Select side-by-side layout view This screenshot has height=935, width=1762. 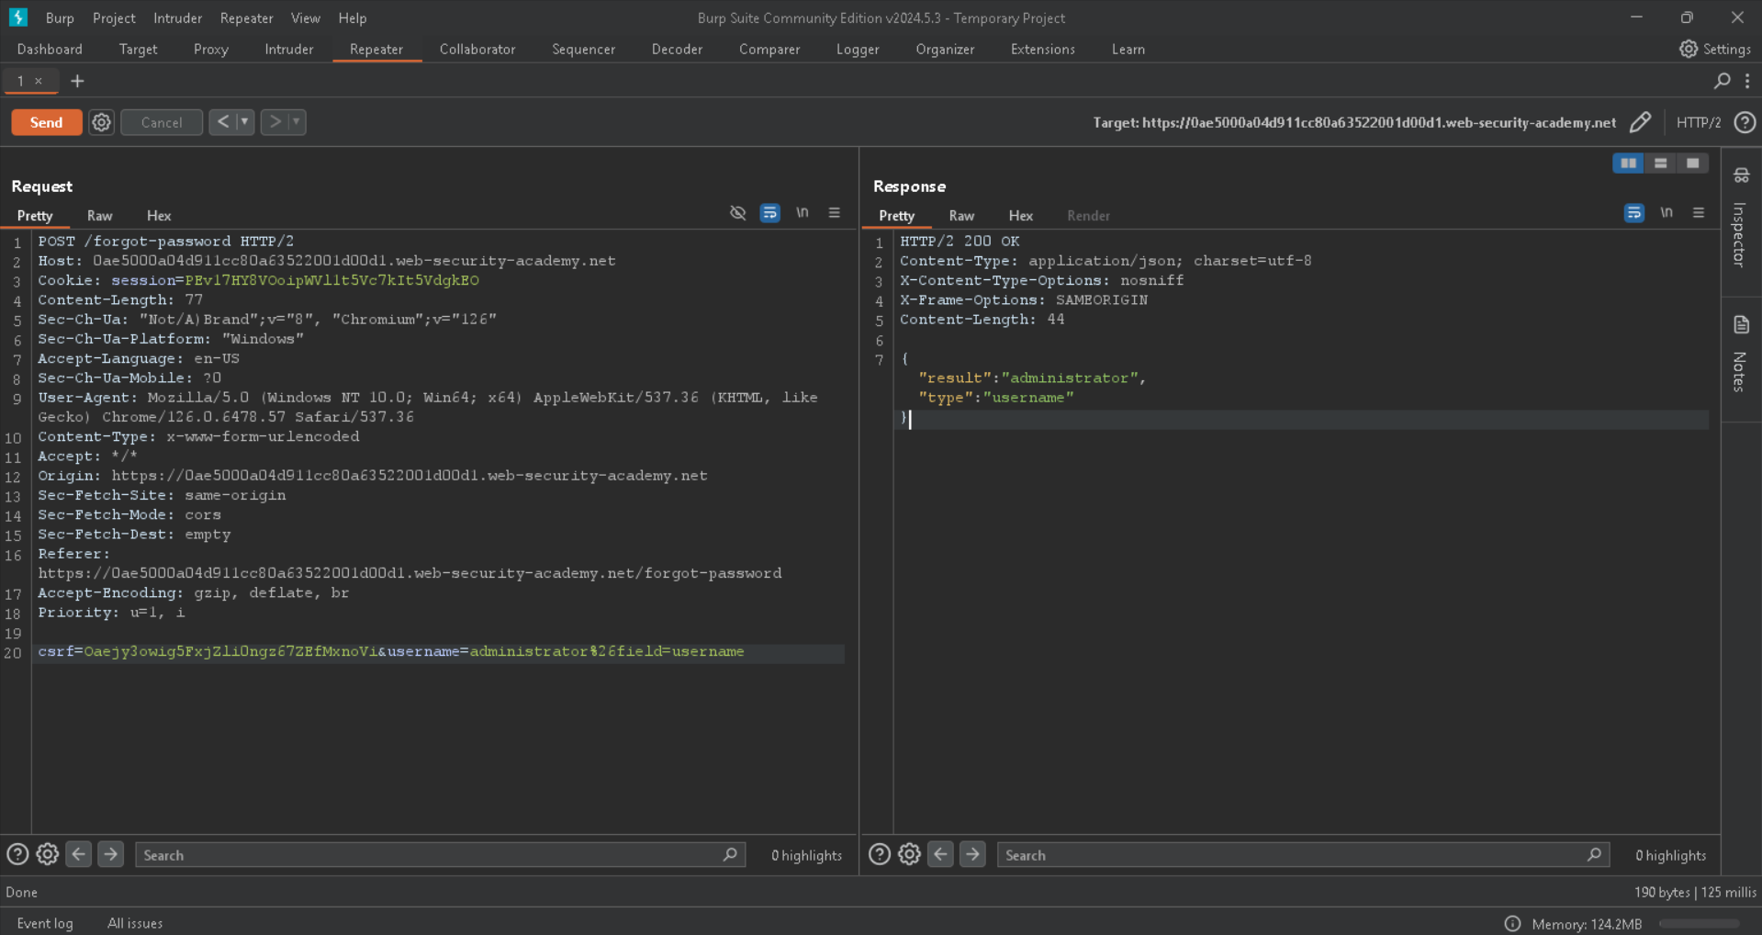pos(1628,163)
